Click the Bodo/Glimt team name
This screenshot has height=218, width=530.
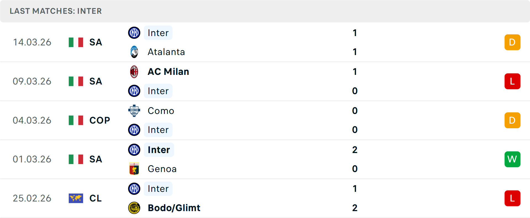pyautogui.click(x=173, y=208)
